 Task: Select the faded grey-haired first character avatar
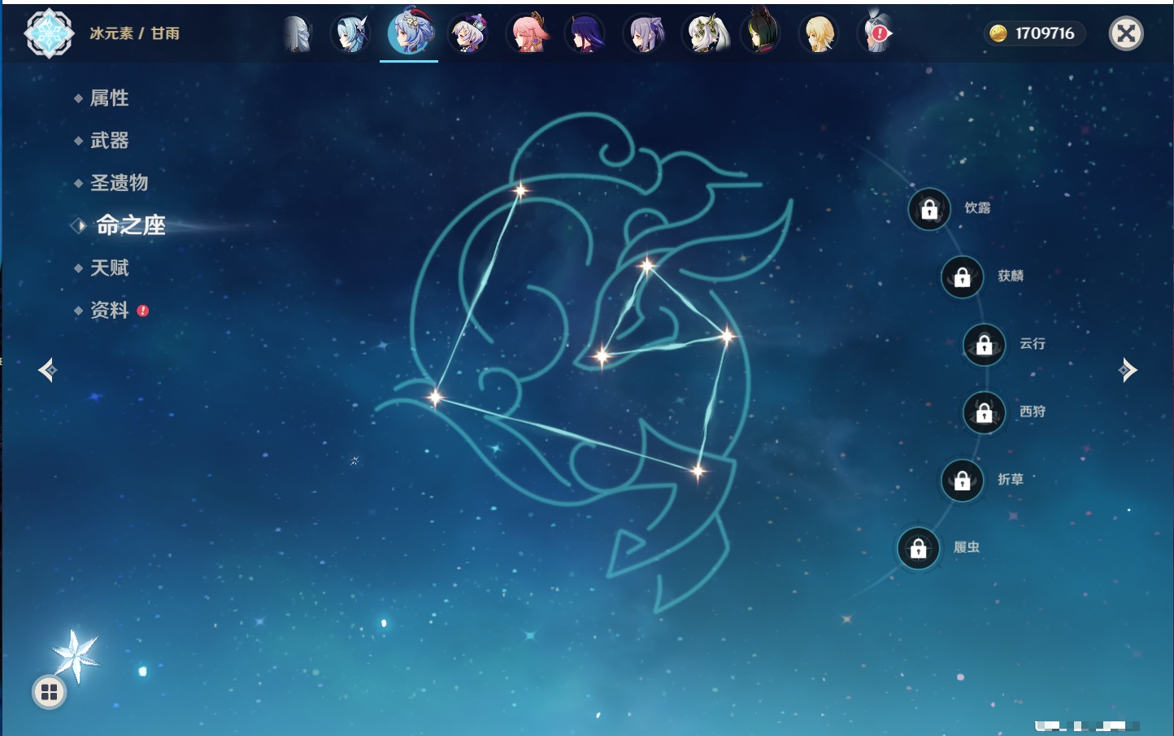[298, 34]
